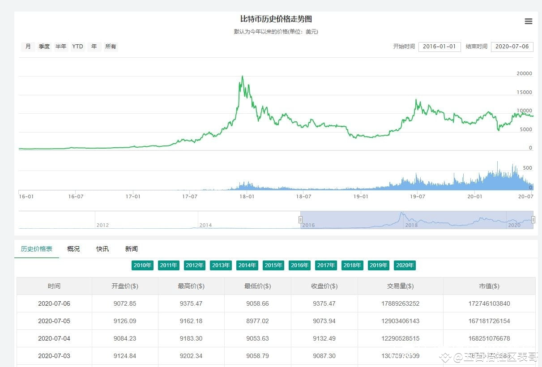
Task: Select the 季度 time range option
Action: click(44, 46)
